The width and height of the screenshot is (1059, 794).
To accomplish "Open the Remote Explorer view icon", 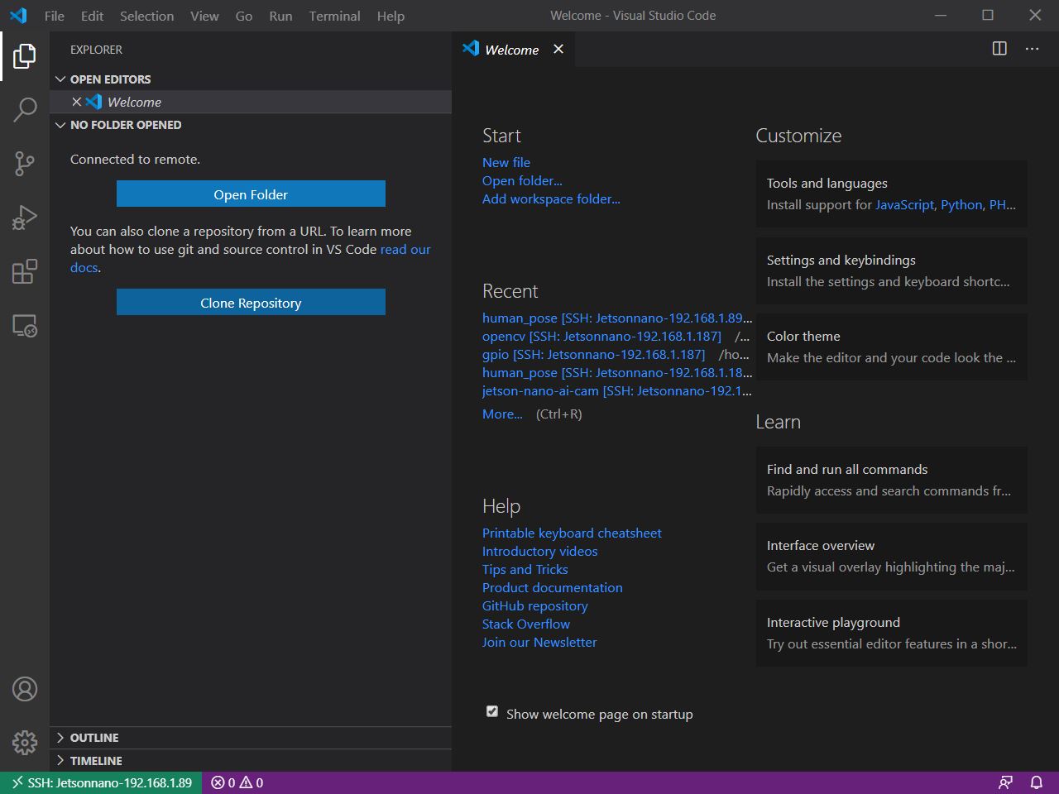I will click(25, 325).
